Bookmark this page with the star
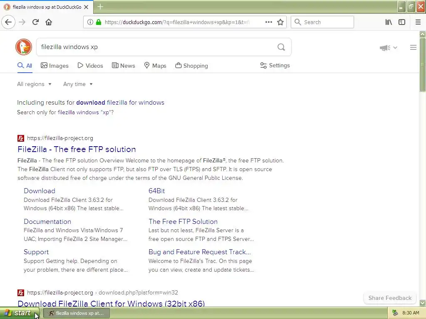Viewport: 426px width, 319px height. pyautogui.click(x=280, y=22)
